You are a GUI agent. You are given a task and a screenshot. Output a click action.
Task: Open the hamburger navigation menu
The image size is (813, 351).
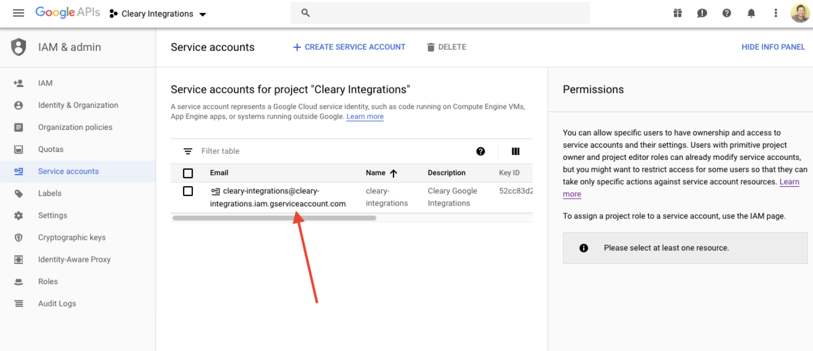(18, 13)
